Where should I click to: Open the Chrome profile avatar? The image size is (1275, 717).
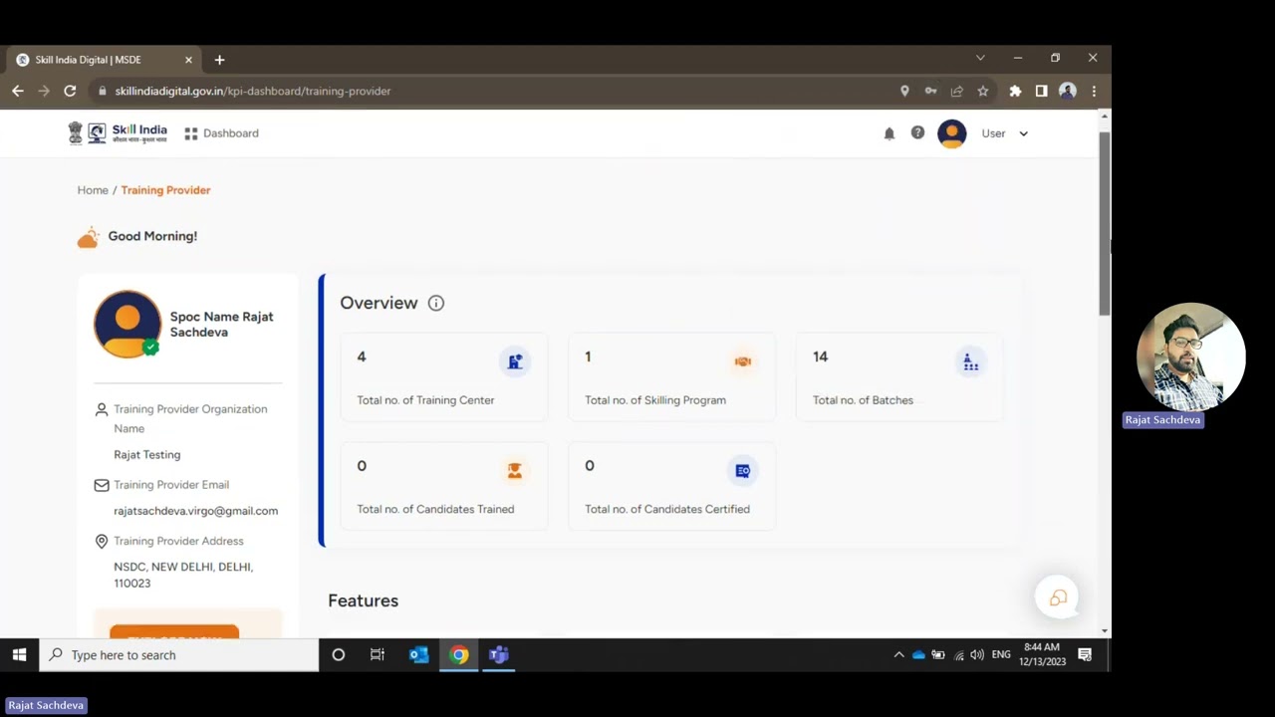[1068, 91]
